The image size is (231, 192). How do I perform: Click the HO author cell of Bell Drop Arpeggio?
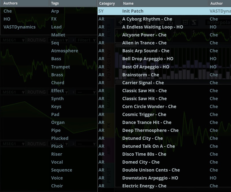pyautogui.click(x=213, y=59)
